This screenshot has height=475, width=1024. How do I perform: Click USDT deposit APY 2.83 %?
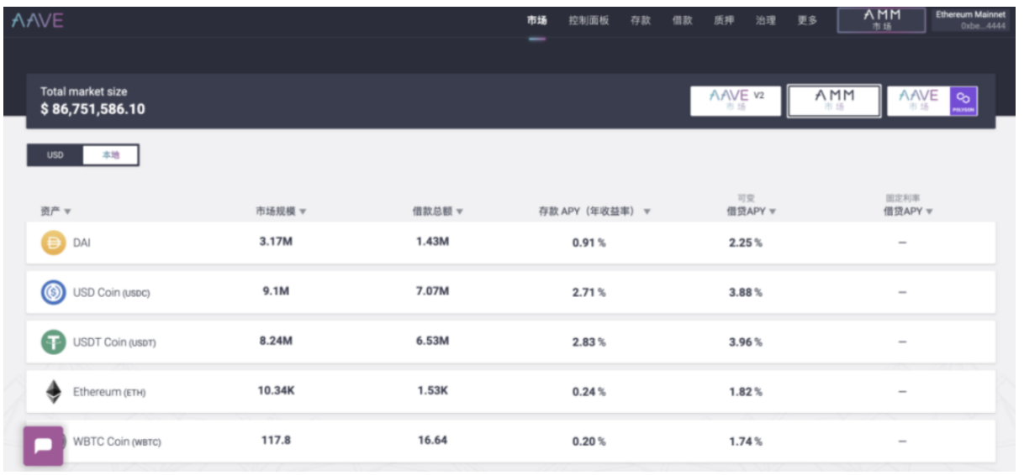coord(589,342)
